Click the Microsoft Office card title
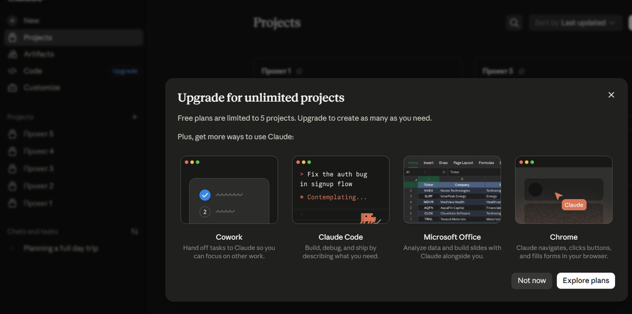 tap(452, 237)
